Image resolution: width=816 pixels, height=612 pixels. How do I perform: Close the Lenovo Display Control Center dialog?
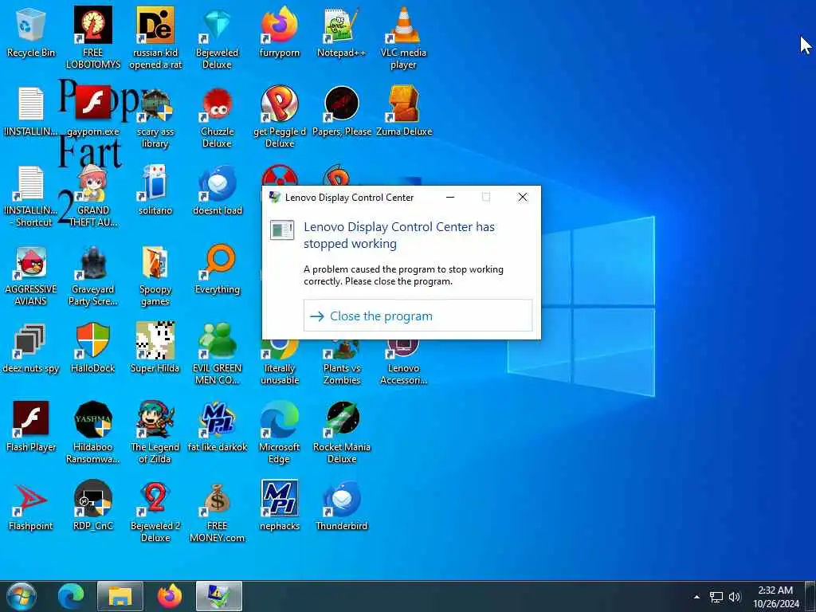coord(523,197)
